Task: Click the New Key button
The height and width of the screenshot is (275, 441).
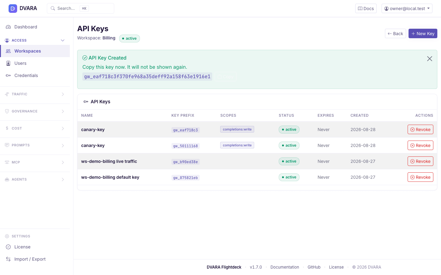Action: [423, 34]
